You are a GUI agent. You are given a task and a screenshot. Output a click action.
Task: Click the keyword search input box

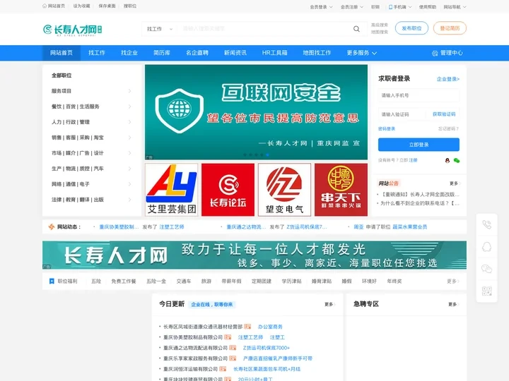coord(263,29)
